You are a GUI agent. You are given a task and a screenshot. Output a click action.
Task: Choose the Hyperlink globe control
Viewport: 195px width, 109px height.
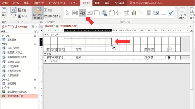click(104, 13)
